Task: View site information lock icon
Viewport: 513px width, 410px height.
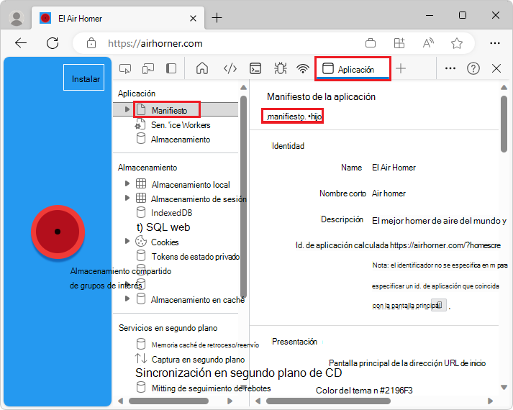Action: (91, 43)
